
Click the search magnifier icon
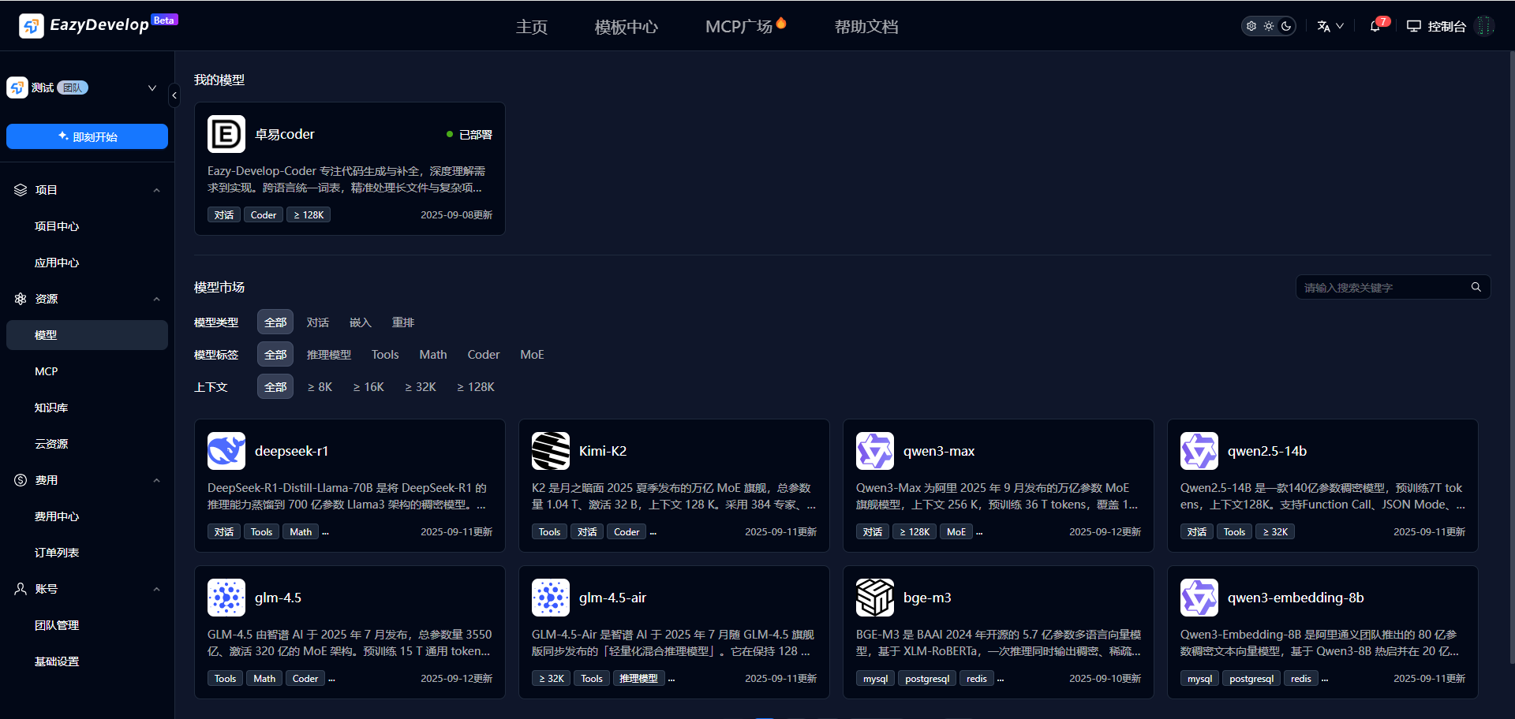tap(1476, 287)
